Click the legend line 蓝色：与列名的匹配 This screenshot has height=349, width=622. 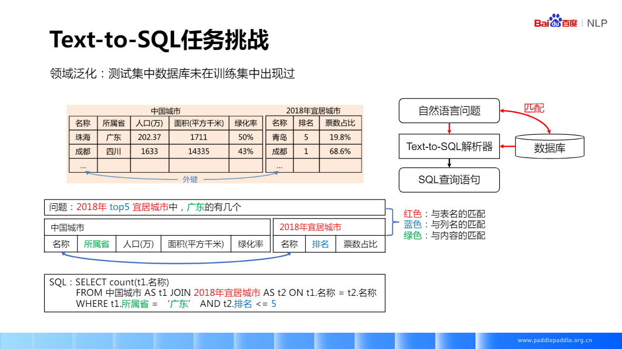coord(444,225)
